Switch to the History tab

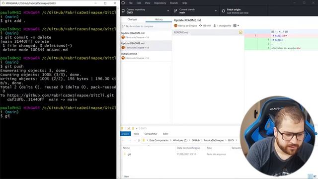click(x=159, y=19)
